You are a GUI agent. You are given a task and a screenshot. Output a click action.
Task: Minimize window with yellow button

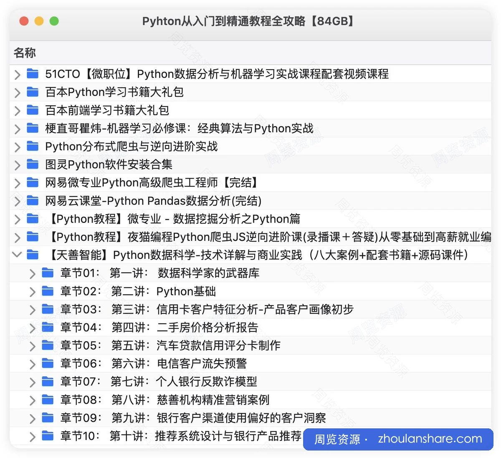39,21
